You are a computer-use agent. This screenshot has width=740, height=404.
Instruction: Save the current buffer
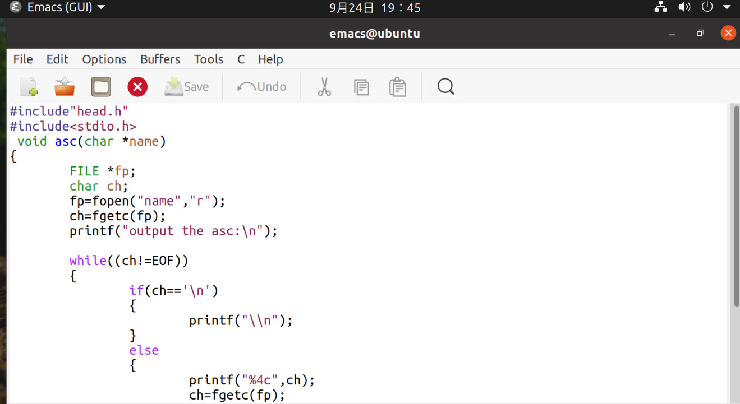(187, 87)
